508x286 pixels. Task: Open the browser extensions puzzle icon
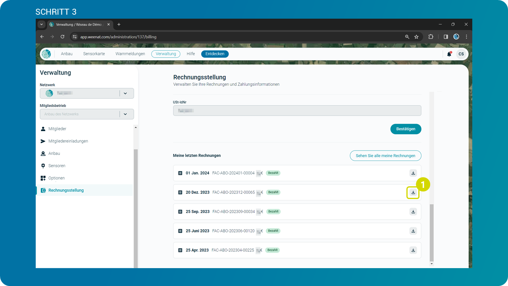click(x=431, y=37)
